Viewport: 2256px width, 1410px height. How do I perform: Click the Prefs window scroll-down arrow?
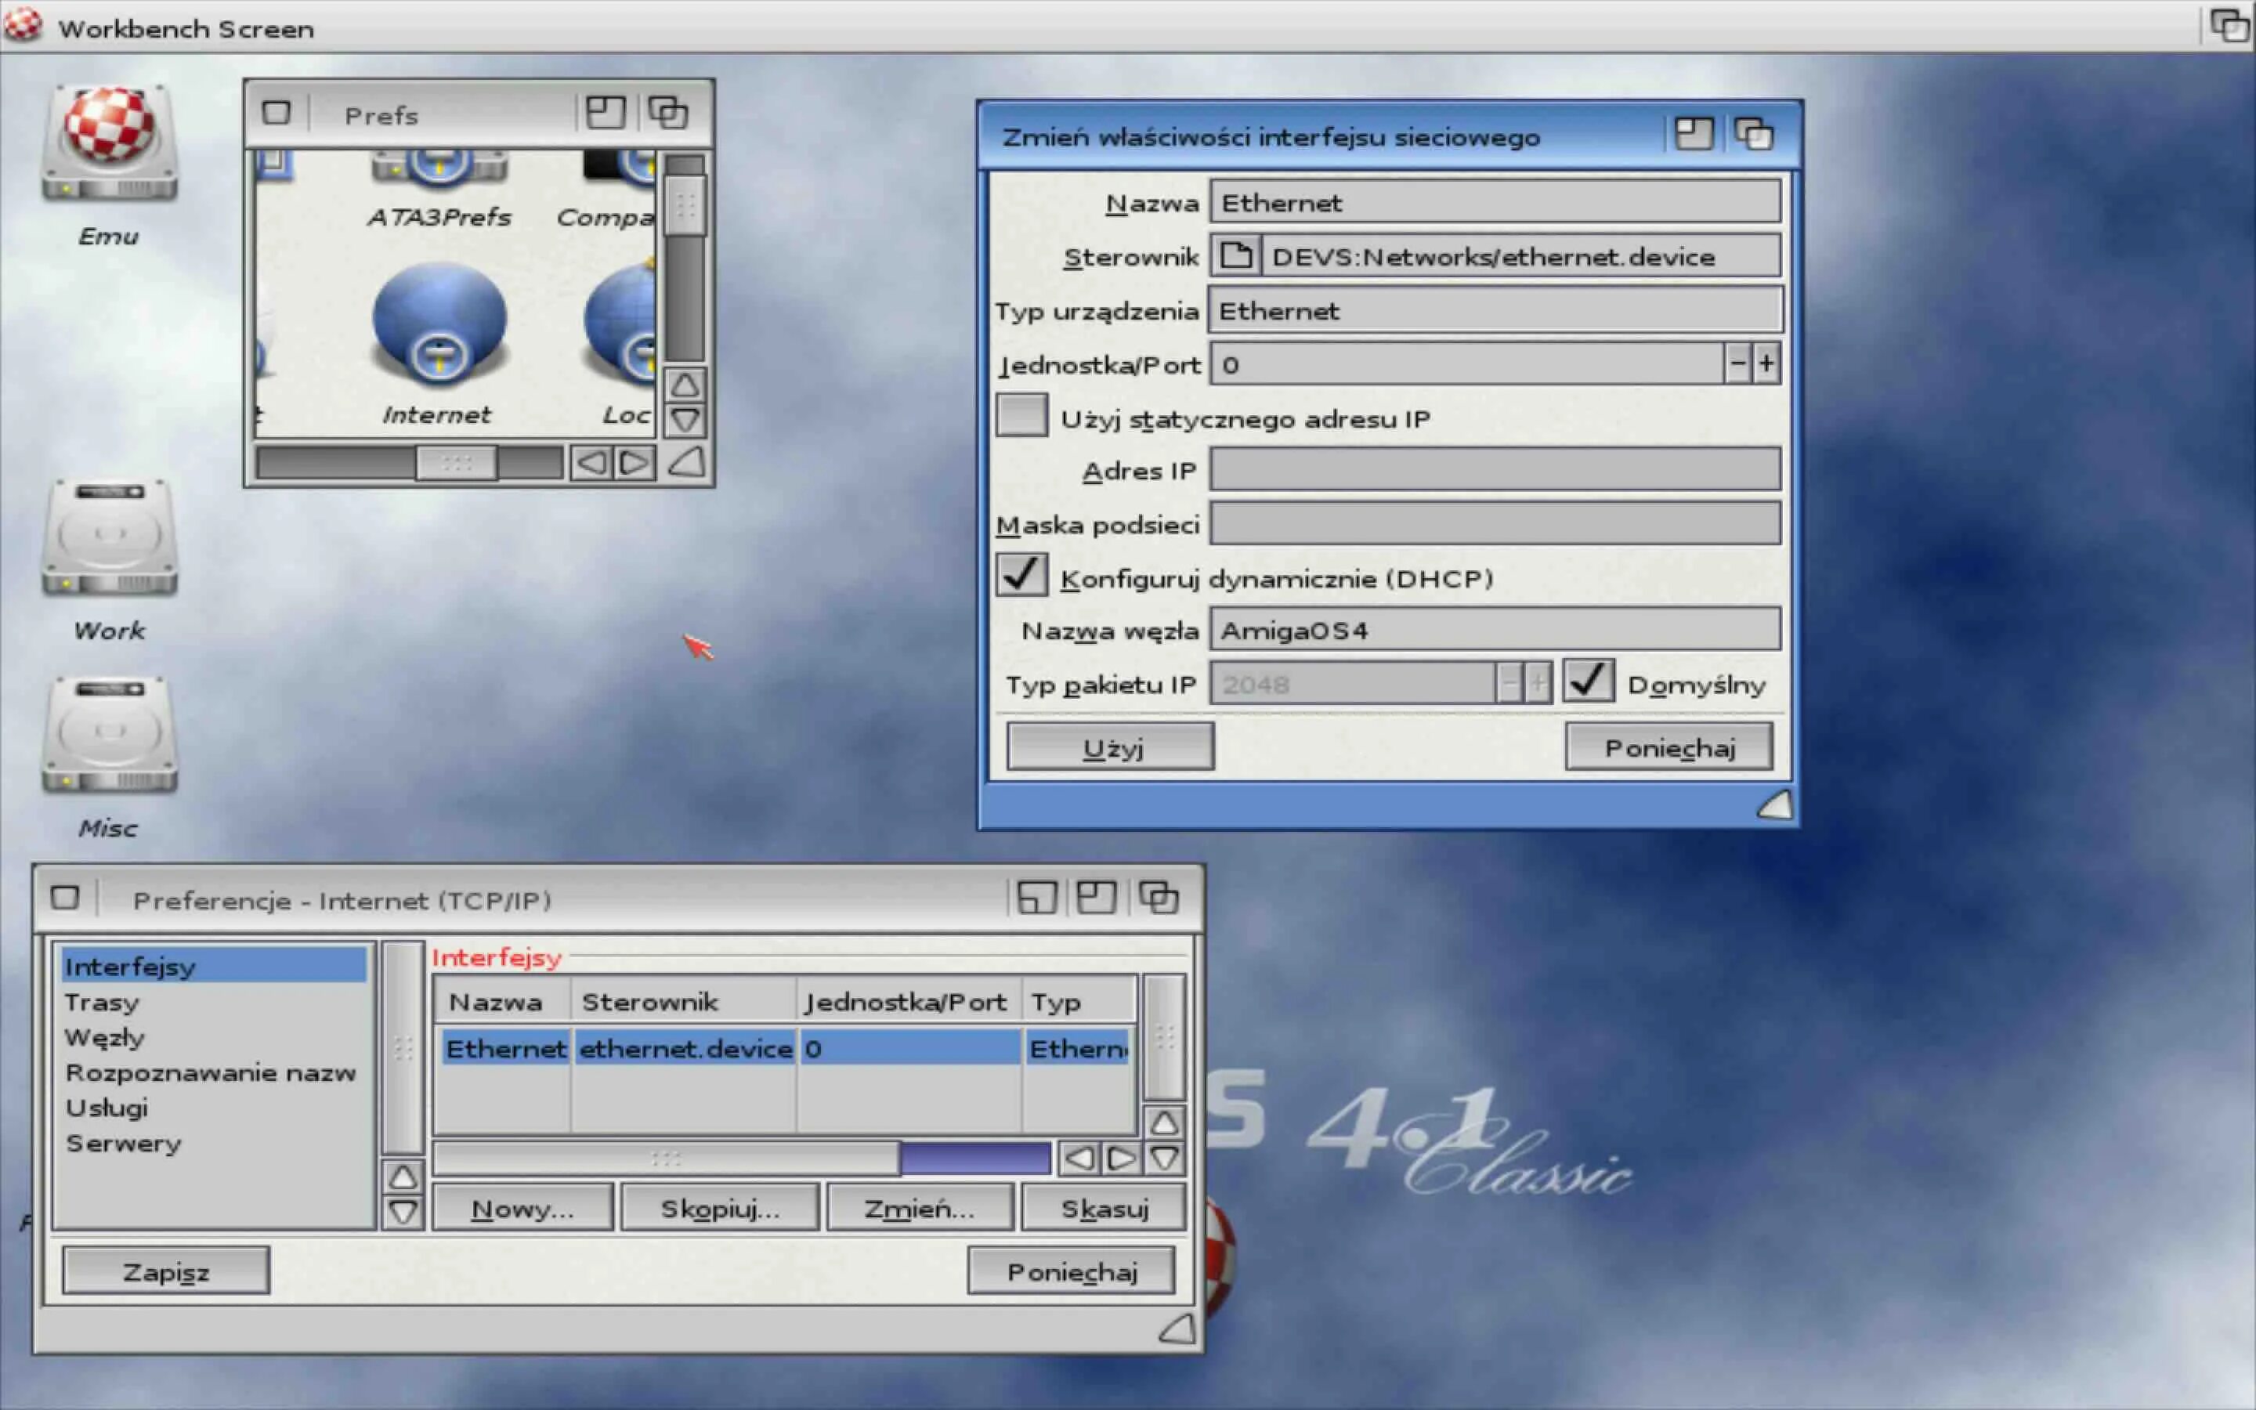(685, 421)
